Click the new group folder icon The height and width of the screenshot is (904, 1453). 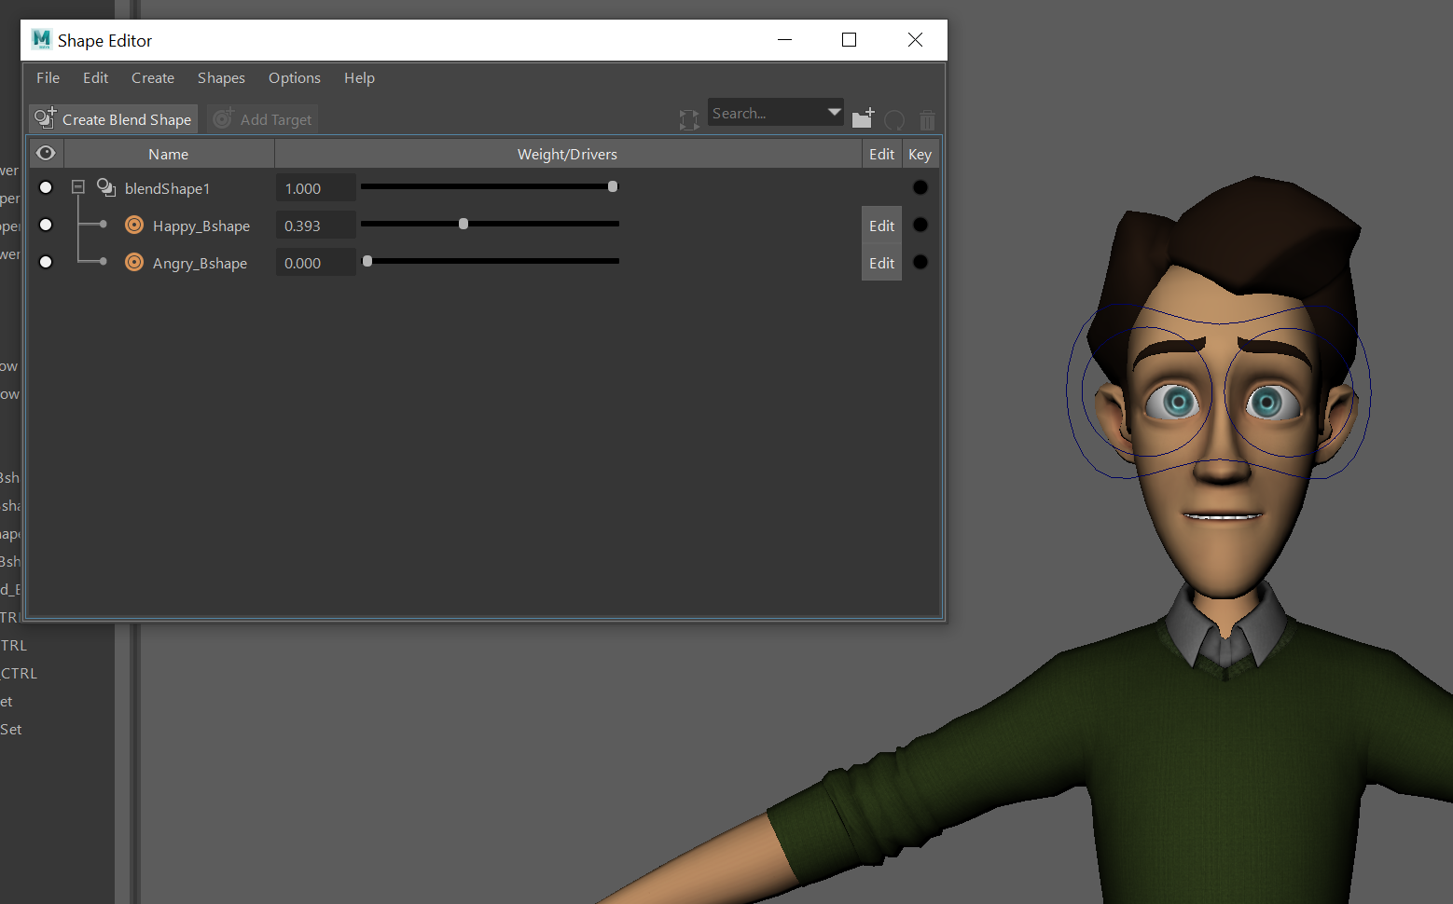[862, 118]
